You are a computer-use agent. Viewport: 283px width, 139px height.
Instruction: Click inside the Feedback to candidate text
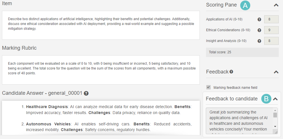[239, 121]
